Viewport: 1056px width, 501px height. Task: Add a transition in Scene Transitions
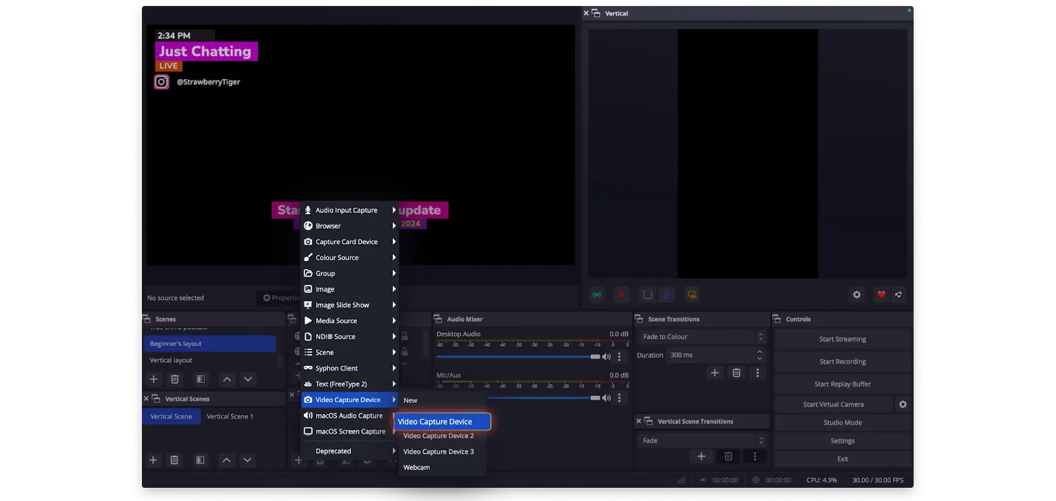715,373
